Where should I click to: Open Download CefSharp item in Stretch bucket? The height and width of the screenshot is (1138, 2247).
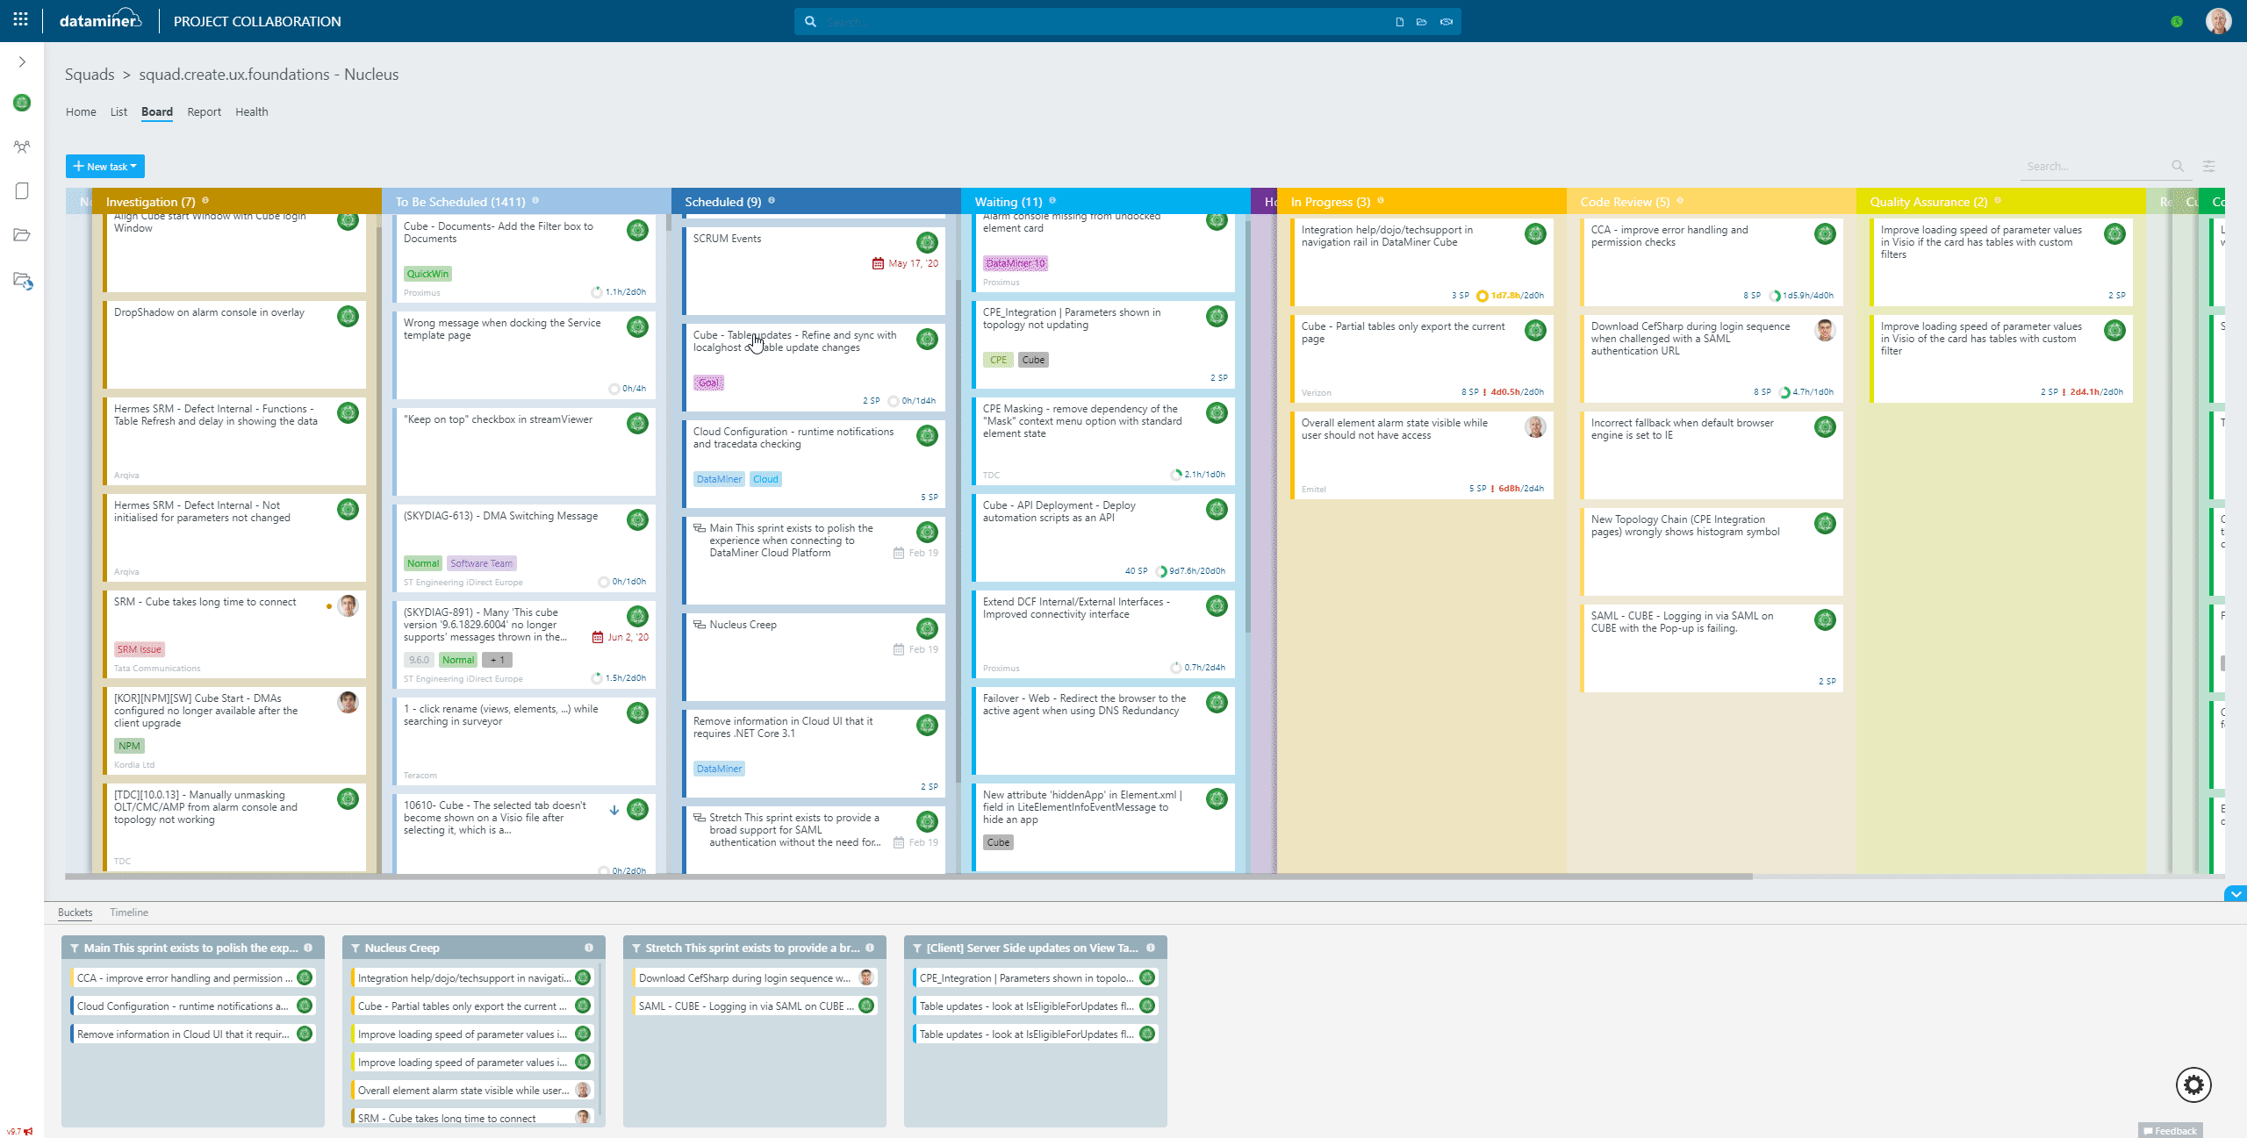tap(754, 977)
